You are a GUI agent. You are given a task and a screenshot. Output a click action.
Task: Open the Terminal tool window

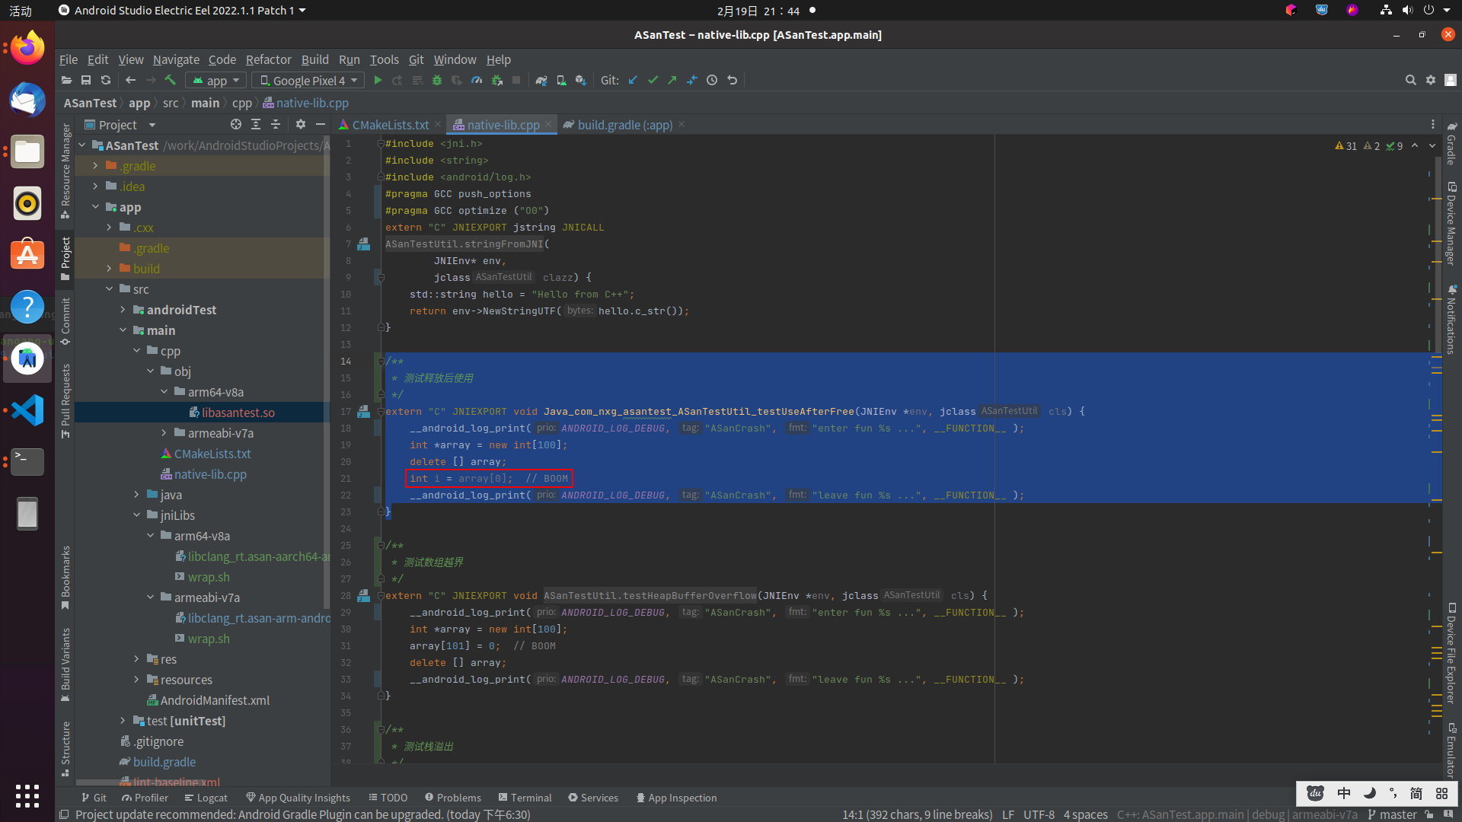pos(525,798)
